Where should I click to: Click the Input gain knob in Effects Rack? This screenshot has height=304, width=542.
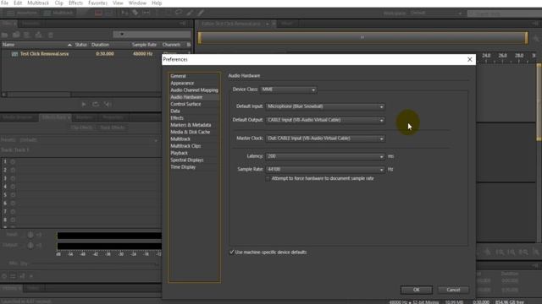tap(30, 235)
